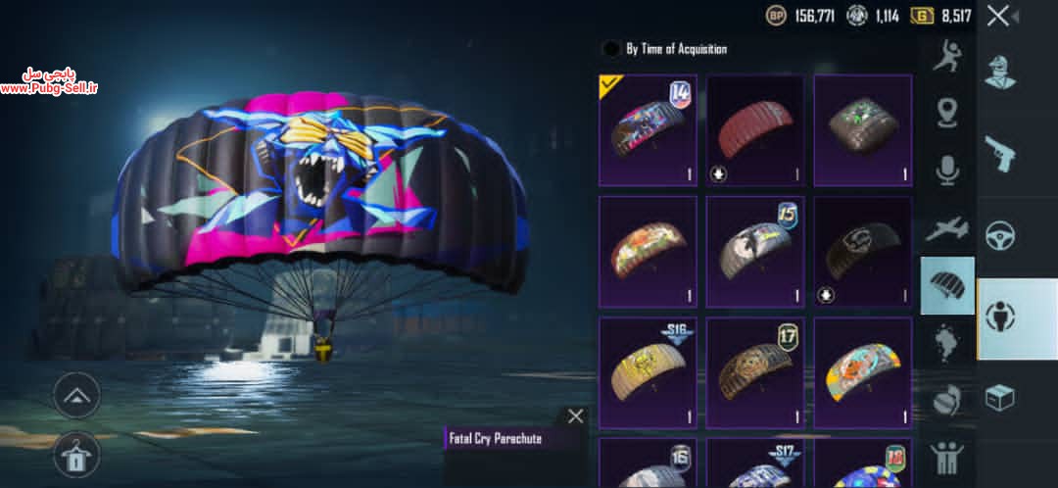Select the equipped season 14 parachute
The height and width of the screenshot is (488, 1058).
click(648, 130)
